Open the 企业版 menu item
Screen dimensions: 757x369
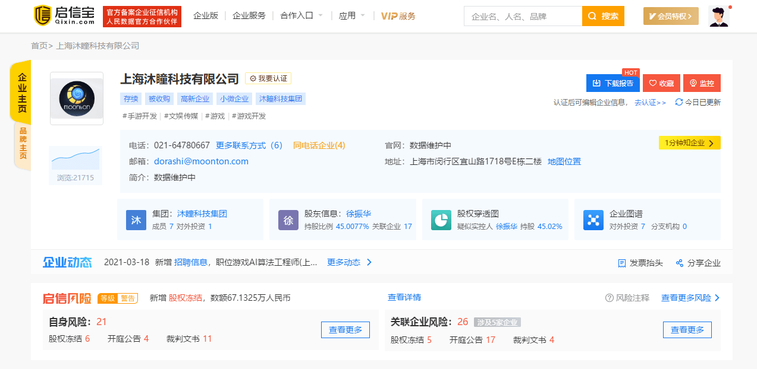[206, 15]
